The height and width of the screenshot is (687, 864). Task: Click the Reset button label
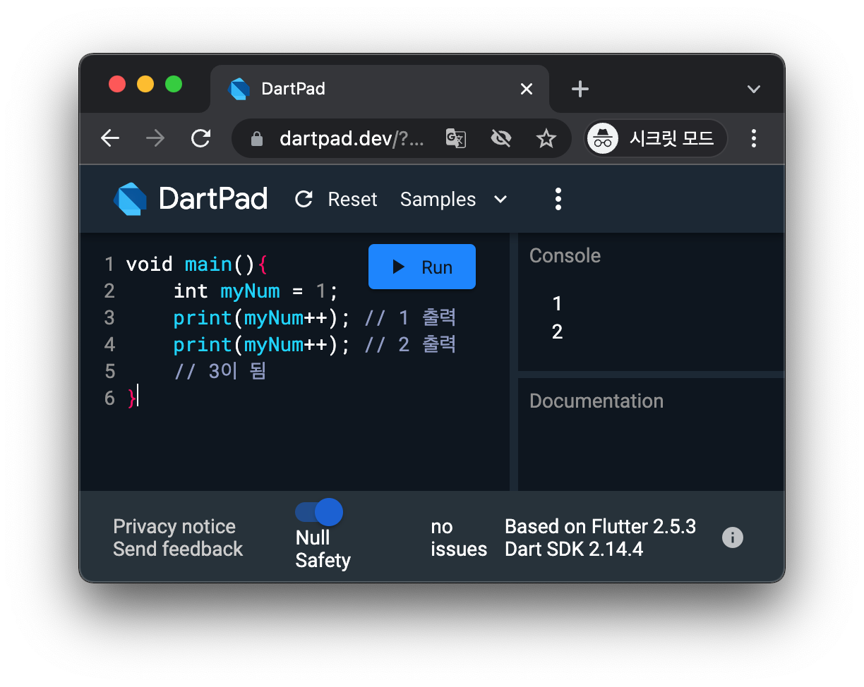(x=352, y=200)
